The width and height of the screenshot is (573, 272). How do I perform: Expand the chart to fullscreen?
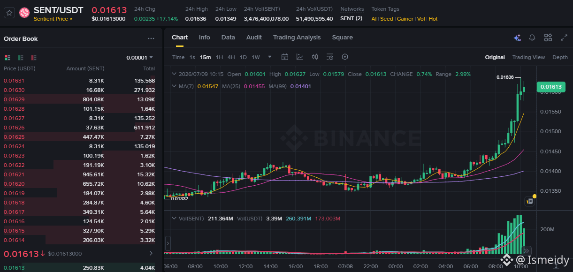(564, 38)
